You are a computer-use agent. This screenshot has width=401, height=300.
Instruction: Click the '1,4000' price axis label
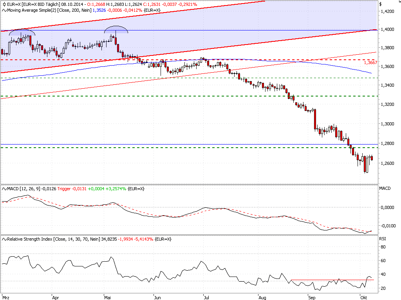tap(387, 29)
